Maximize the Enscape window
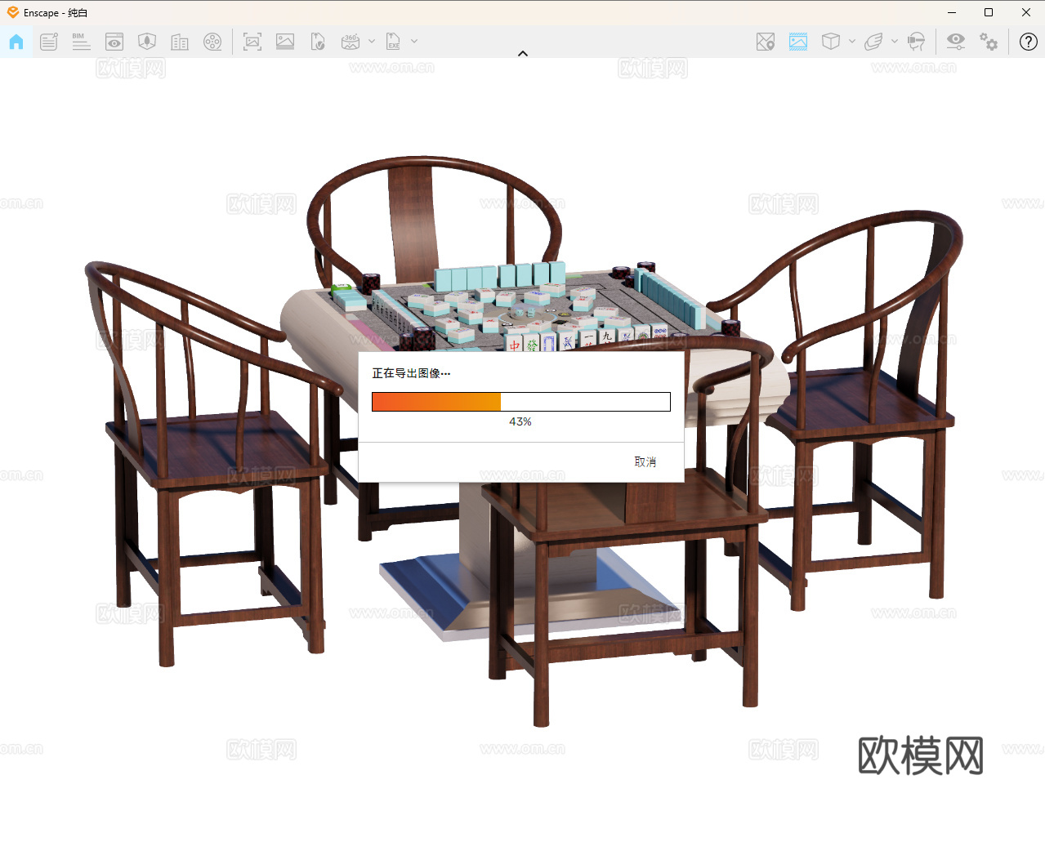1045x842 pixels. (989, 12)
